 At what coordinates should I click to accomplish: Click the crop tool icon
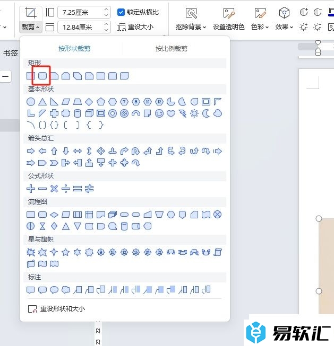tap(30, 13)
